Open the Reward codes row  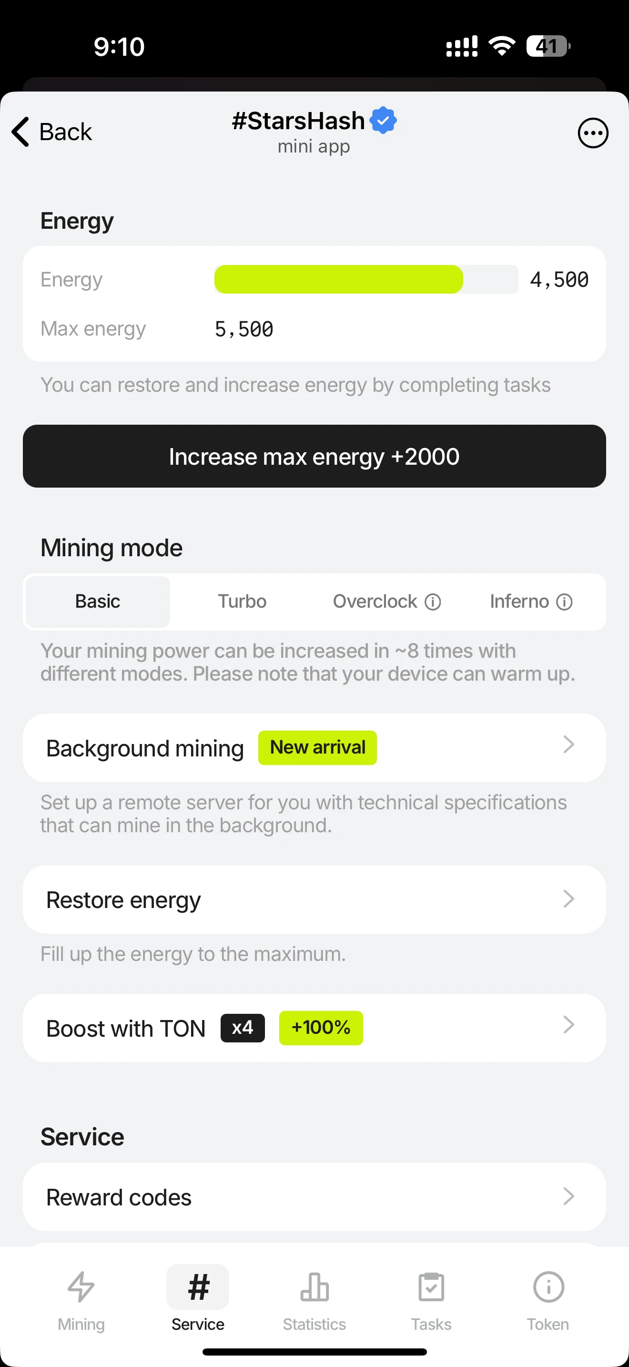314,1197
